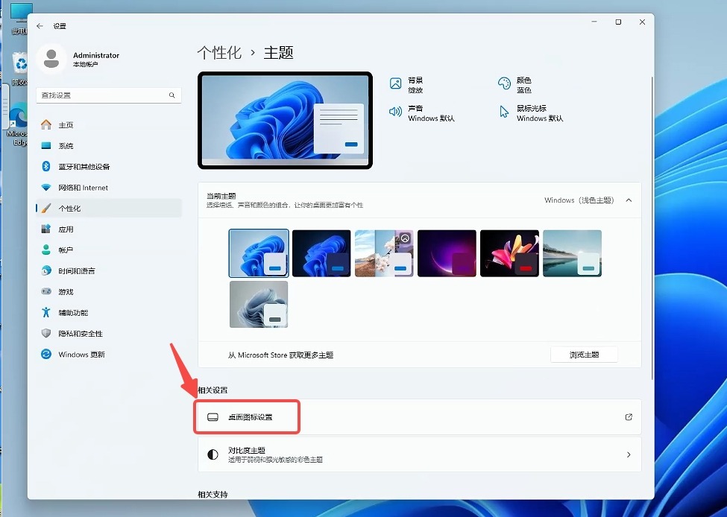Image resolution: width=727 pixels, height=517 pixels.
Task: Select 网络和 Internet in sidebar
Action: (x=83, y=188)
